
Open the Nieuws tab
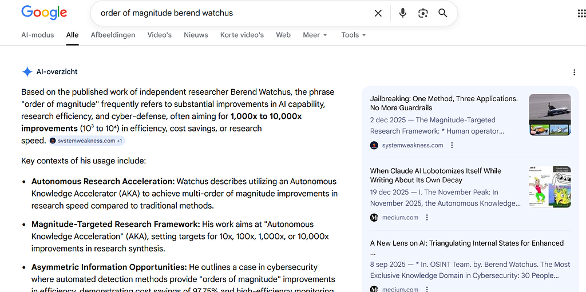tap(196, 35)
